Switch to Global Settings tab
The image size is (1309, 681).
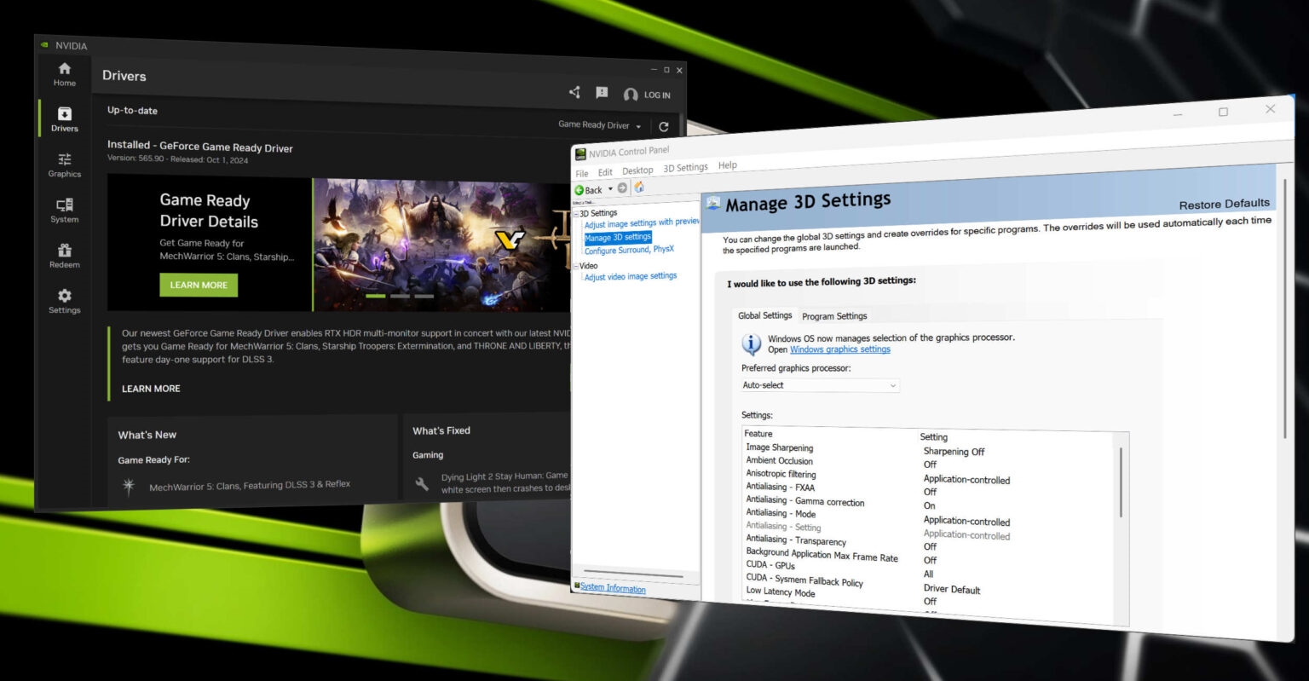click(x=765, y=315)
